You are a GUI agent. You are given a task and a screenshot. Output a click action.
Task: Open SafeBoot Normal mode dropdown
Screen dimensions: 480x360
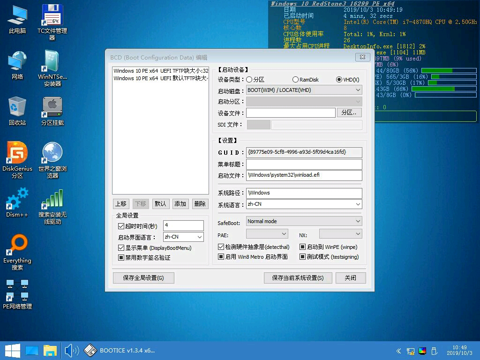pos(304,221)
